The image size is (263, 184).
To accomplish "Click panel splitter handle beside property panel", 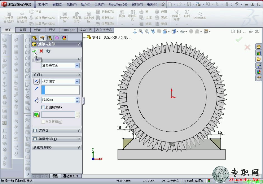I will click(83, 101).
